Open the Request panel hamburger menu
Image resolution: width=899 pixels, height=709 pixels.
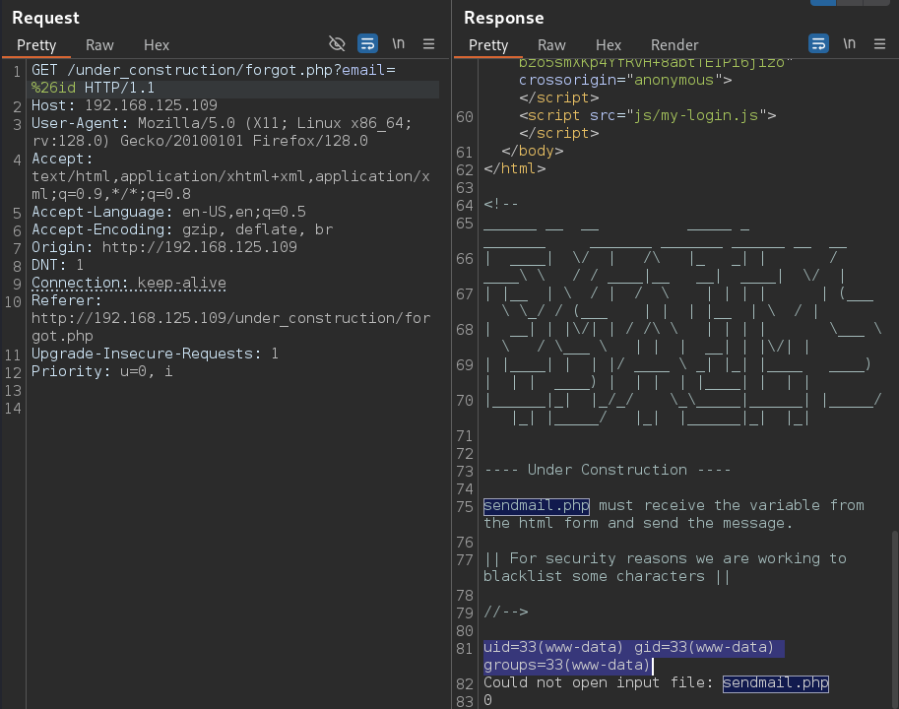click(x=428, y=43)
